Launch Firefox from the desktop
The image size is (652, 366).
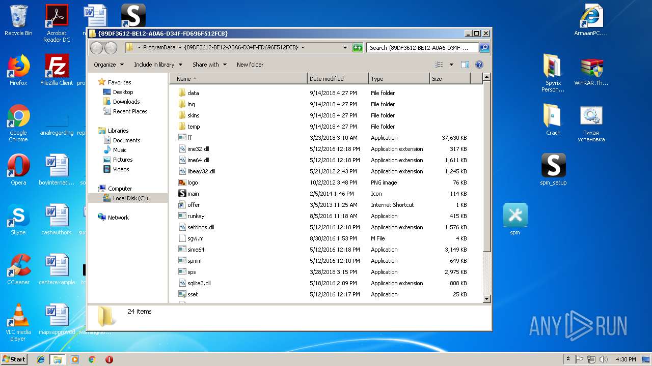pos(18,70)
